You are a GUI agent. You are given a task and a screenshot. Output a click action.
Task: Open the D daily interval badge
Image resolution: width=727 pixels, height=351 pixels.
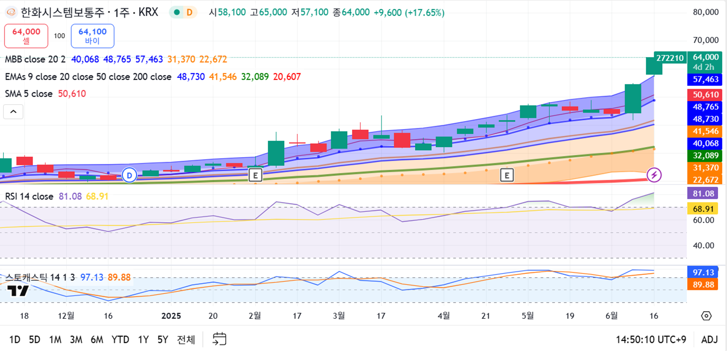[189, 12]
